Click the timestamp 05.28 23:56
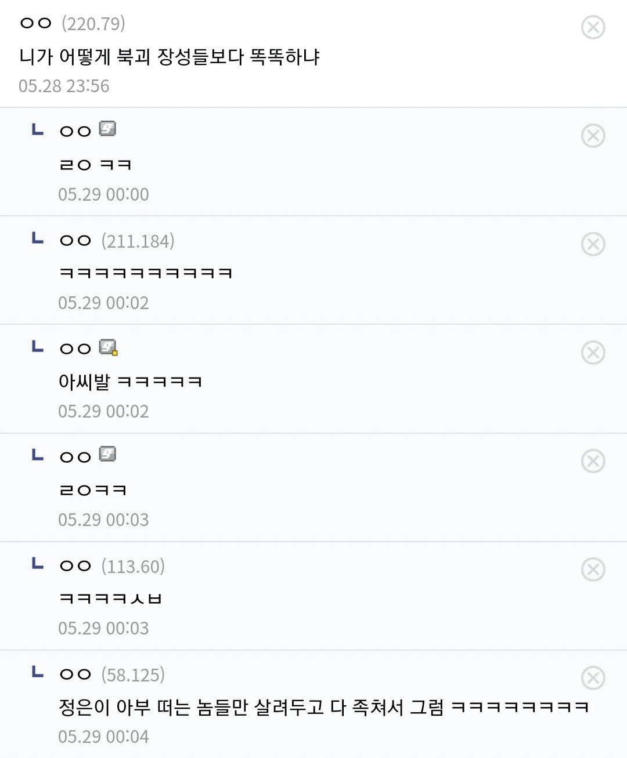The width and height of the screenshot is (627, 758). 64,86
